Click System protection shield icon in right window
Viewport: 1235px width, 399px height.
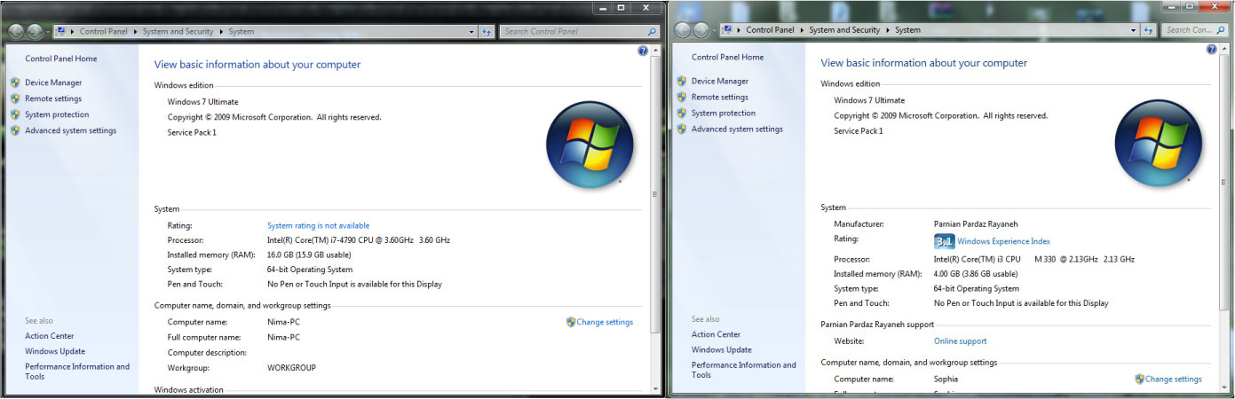682,113
